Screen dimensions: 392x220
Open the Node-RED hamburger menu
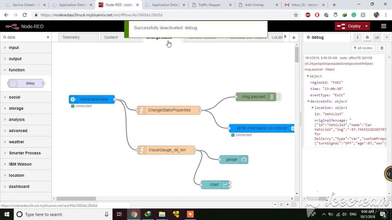383,26
